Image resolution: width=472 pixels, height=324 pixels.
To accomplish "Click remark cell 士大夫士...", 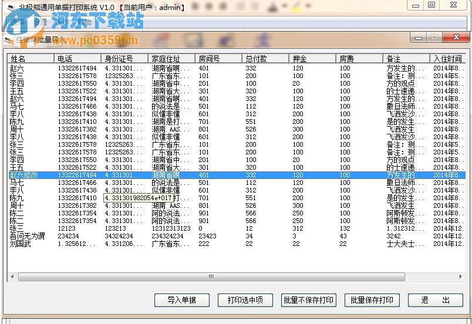I will pyautogui.click(x=405, y=244).
